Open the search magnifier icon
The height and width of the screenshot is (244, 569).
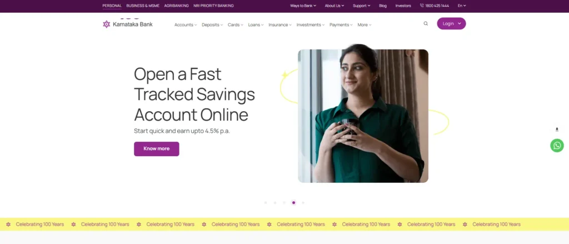point(426,23)
